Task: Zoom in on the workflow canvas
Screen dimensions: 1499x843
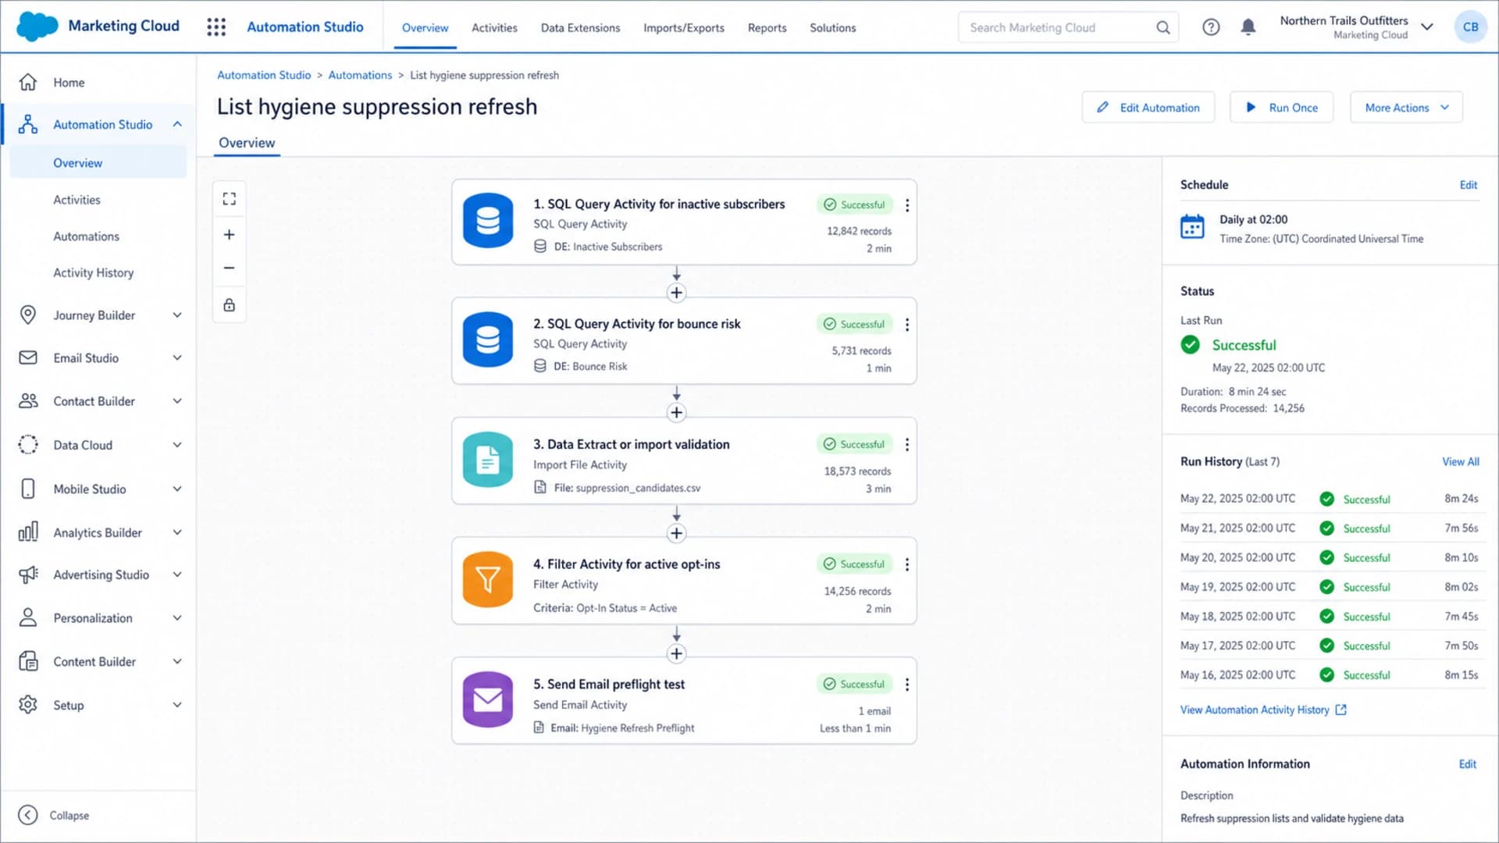Action: tap(229, 235)
